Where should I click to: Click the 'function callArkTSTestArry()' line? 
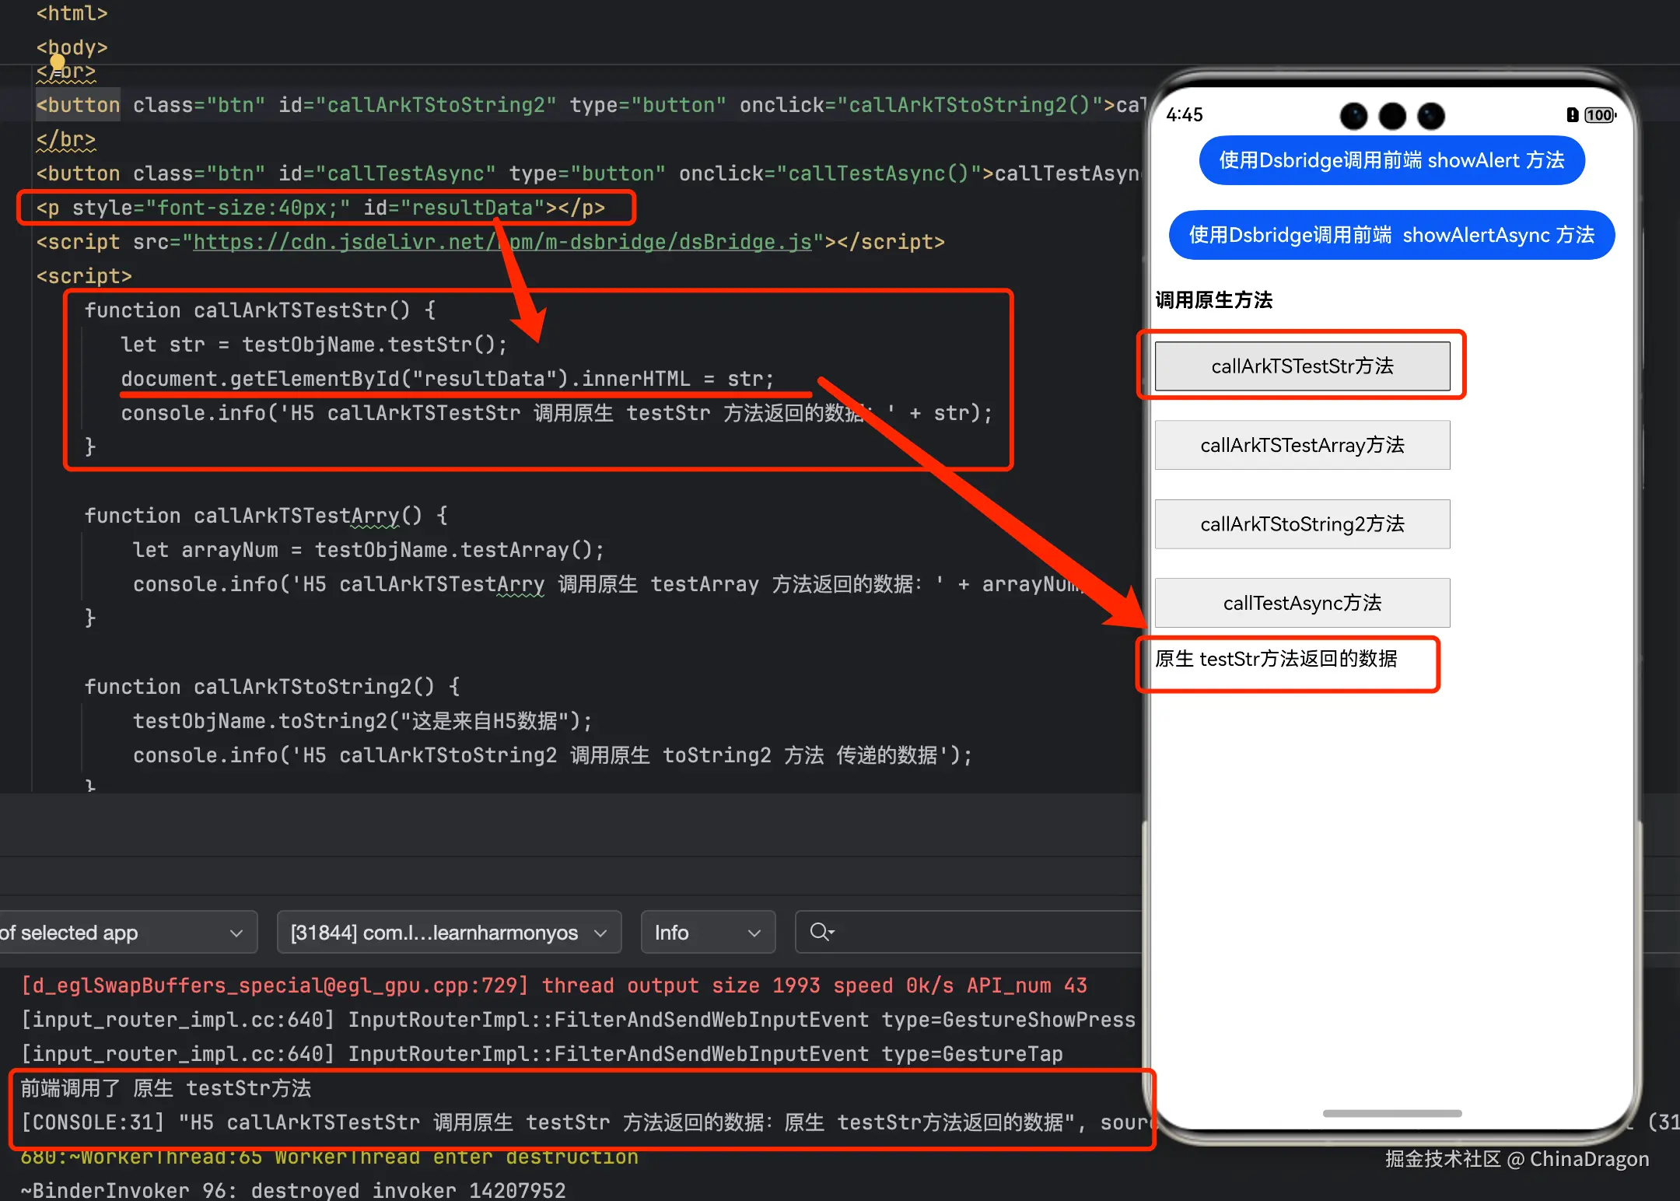(x=266, y=516)
